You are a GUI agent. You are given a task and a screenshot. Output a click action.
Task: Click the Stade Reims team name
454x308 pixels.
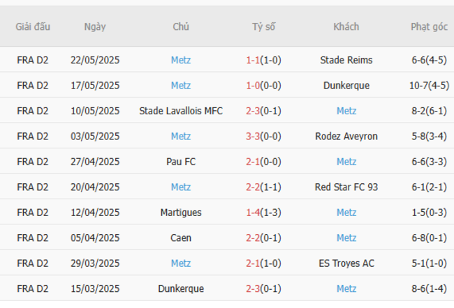[x=346, y=60]
